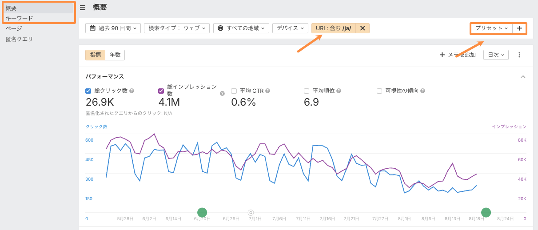The width and height of the screenshot is (538, 230).
Task: Remove the URL: 含む /ja/ filter
Action: pyautogui.click(x=363, y=28)
